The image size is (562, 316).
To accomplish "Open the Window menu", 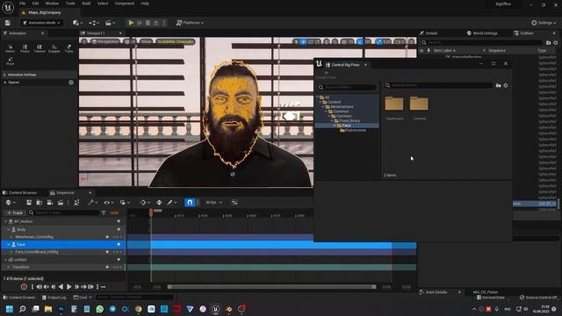I will click(52, 4).
